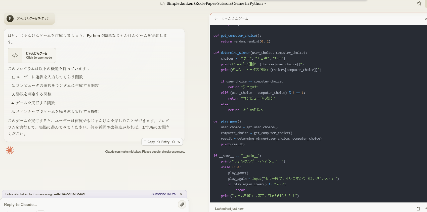This screenshot has width=427, height=212.
Task: Go back using the artifact panel arrow
Action: tap(216, 19)
